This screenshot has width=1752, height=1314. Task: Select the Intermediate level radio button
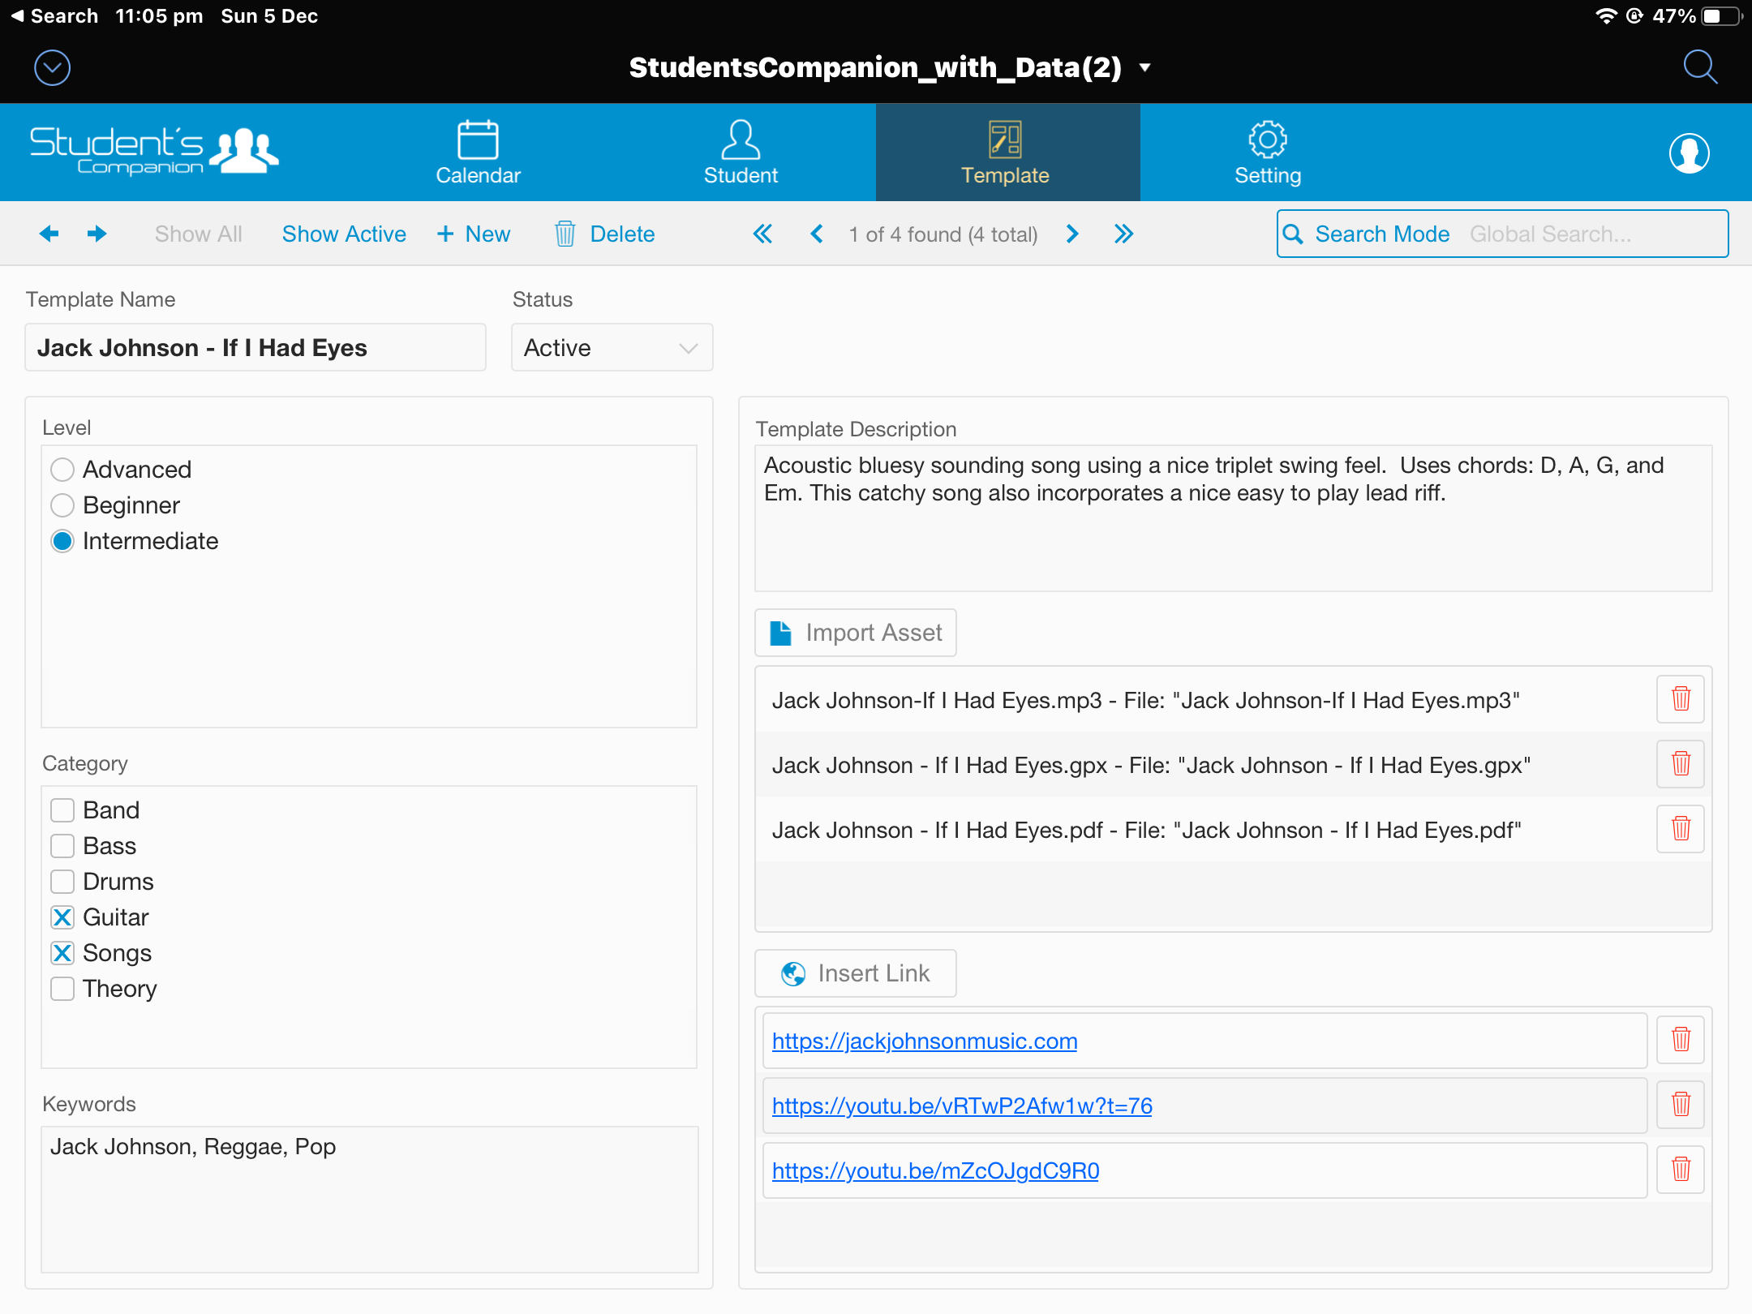point(62,541)
